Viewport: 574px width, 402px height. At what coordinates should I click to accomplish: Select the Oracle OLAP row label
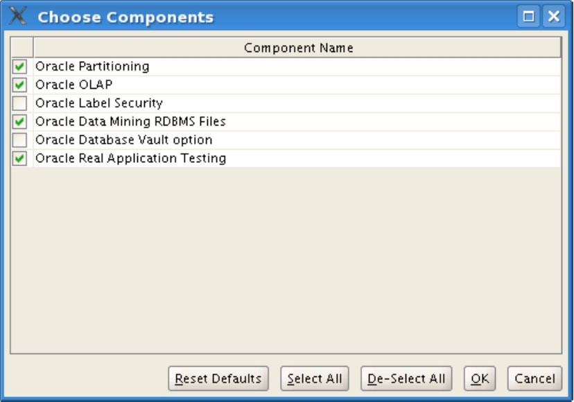click(73, 85)
